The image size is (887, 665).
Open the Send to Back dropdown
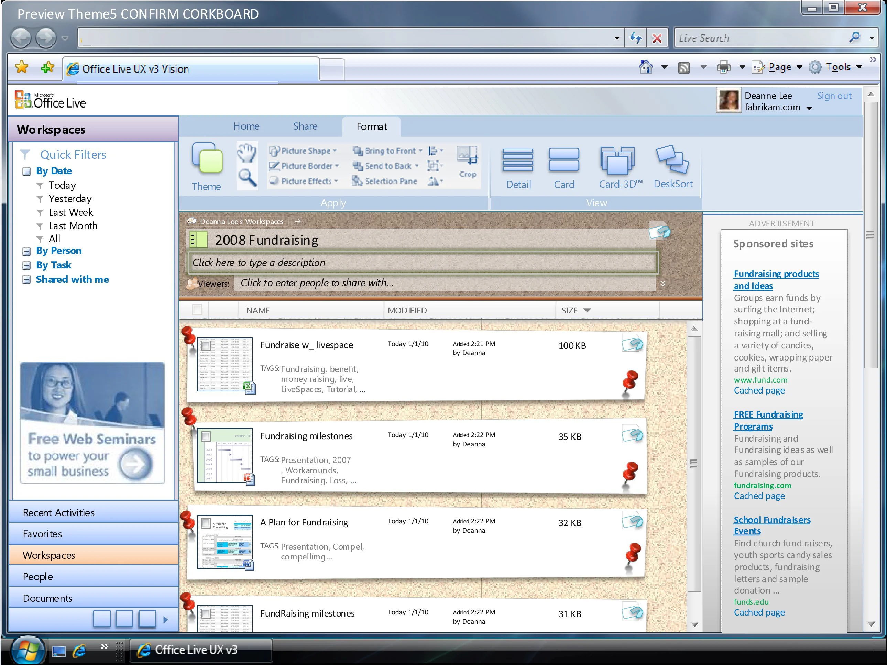386,166
